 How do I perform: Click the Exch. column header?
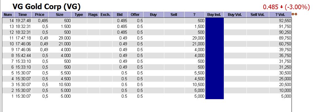coord(106,15)
